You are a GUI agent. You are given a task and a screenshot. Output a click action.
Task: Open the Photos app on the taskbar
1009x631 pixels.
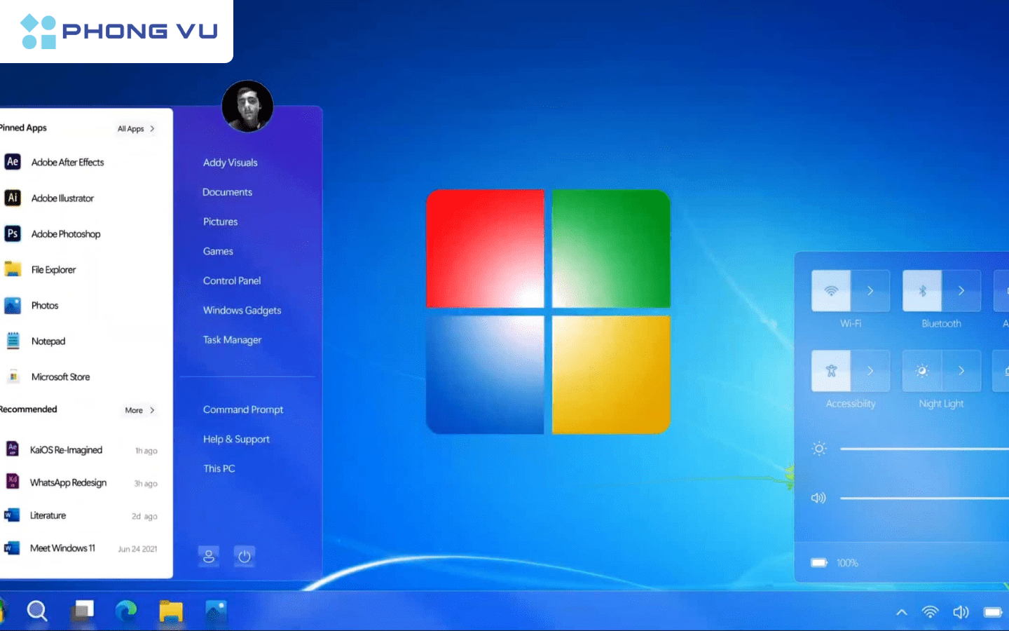(x=216, y=611)
